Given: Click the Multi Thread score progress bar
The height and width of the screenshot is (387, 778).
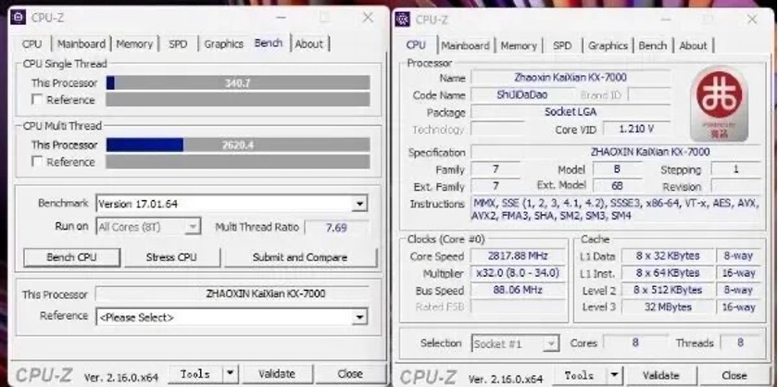Looking at the screenshot, I should point(238,144).
